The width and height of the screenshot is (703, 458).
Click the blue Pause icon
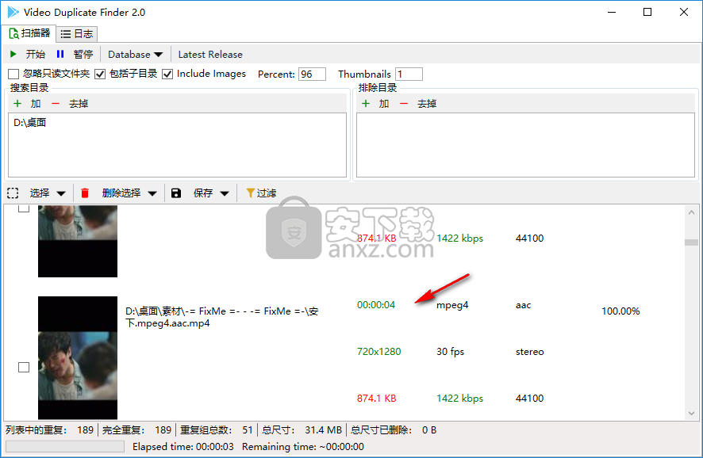point(60,54)
